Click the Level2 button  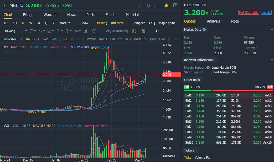pos(266,12)
